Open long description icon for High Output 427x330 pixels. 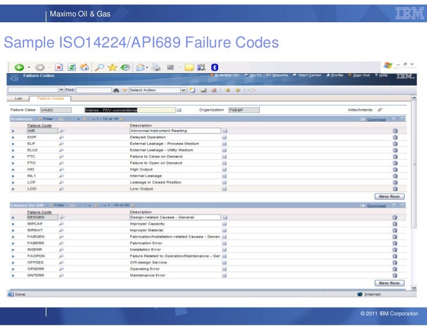[x=224, y=169]
